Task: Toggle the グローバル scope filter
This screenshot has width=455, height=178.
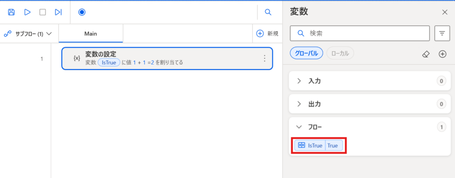Action: coord(307,53)
